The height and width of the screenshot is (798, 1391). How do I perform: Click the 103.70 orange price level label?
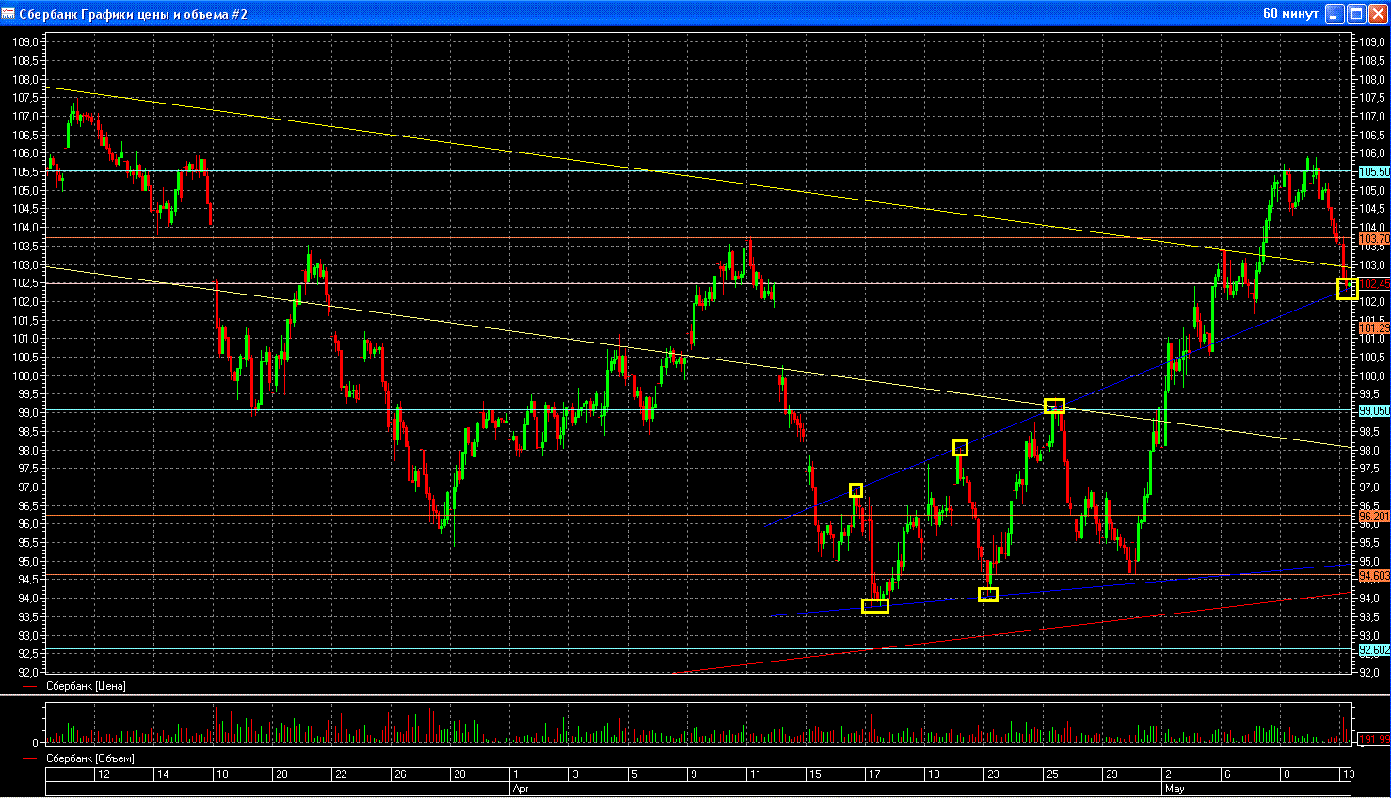(x=1373, y=240)
